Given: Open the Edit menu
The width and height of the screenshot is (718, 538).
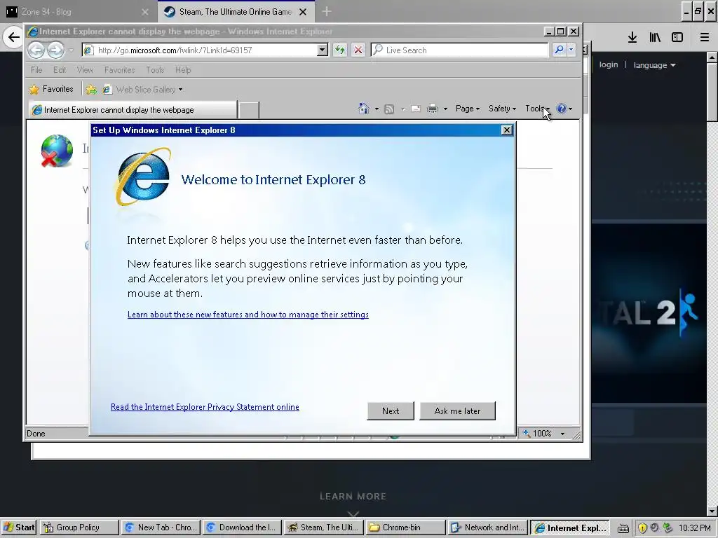Looking at the screenshot, I should pyautogui.click(x=60, y=70).
